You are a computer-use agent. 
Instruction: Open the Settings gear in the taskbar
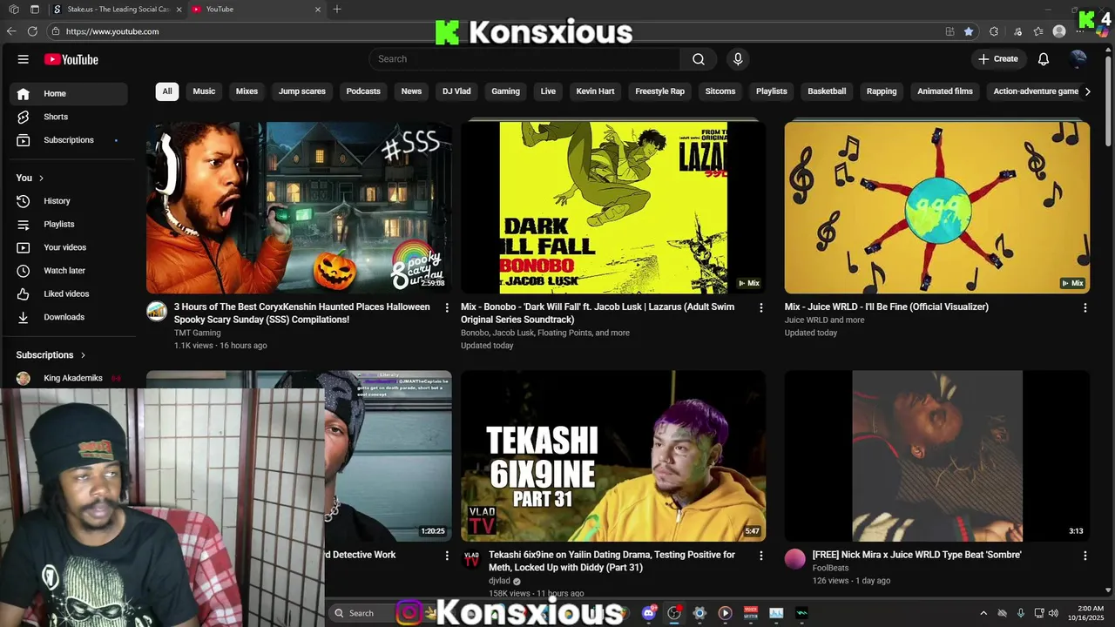(699, 613)
